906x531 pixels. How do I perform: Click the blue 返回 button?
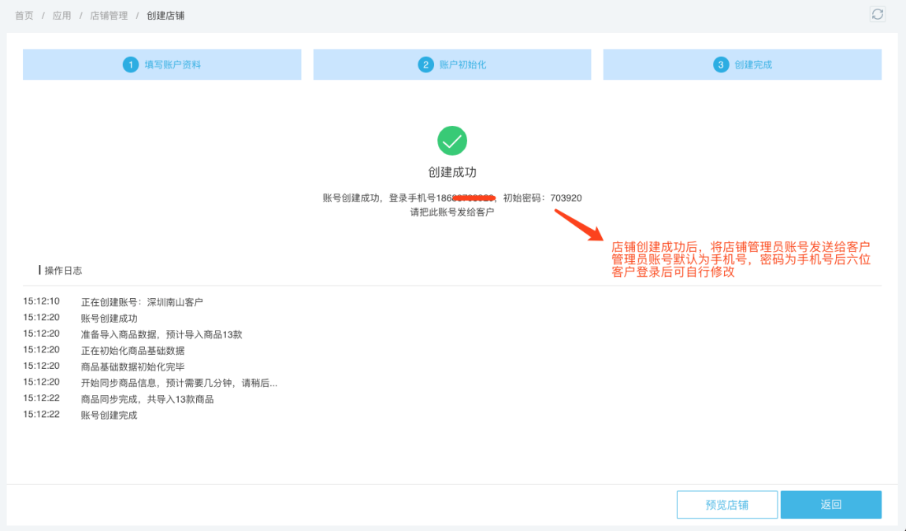(831, 504)
